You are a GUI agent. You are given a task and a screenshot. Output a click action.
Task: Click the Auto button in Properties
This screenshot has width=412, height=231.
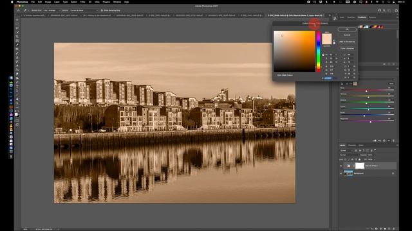(x=391, y=83)
